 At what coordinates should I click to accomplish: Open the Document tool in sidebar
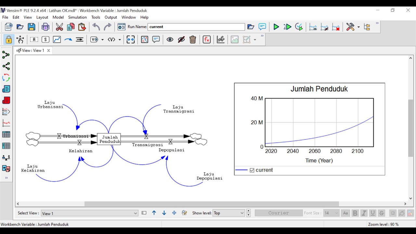click(6, 89)
